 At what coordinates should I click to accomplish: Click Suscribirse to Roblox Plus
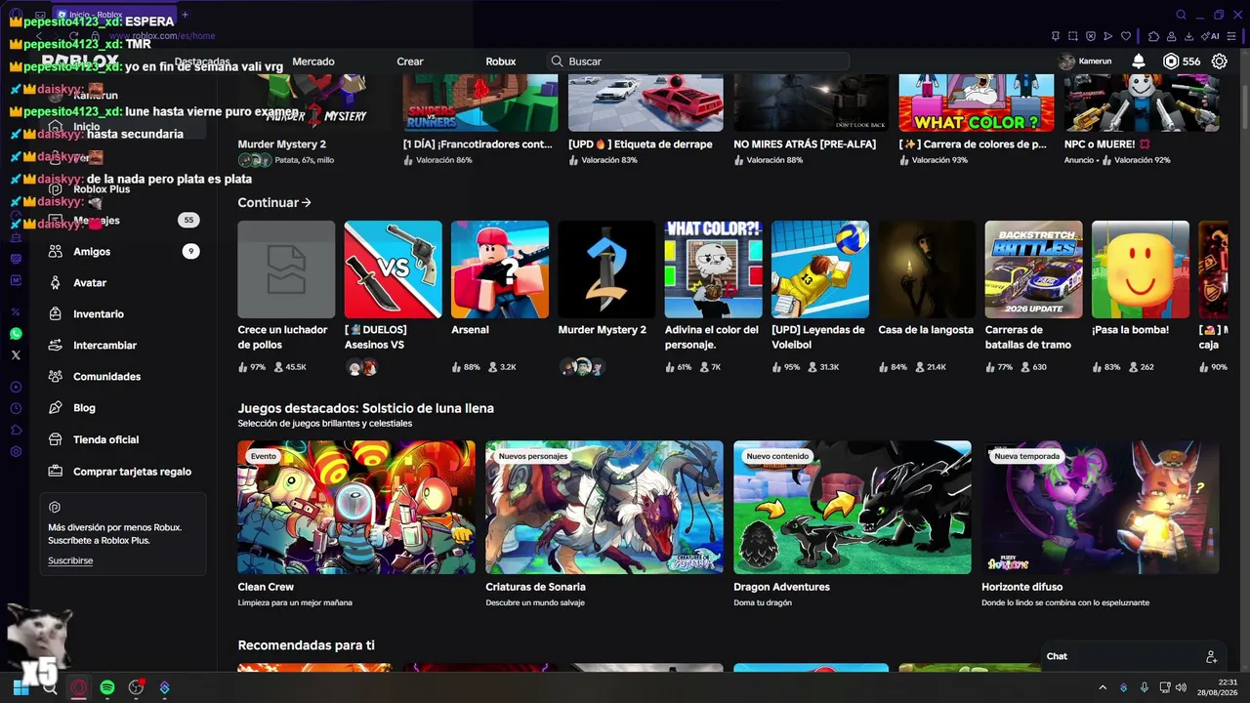[x=70, y=560]
